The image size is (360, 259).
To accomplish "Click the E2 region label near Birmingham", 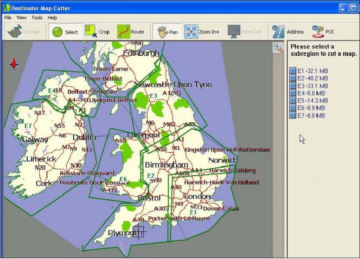I will tap(151, 176).
